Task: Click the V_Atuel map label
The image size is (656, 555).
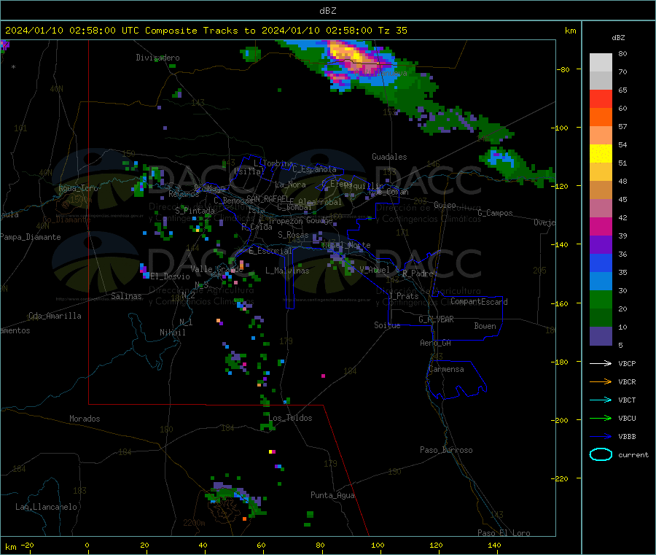Action: click(x=375, y=270)
